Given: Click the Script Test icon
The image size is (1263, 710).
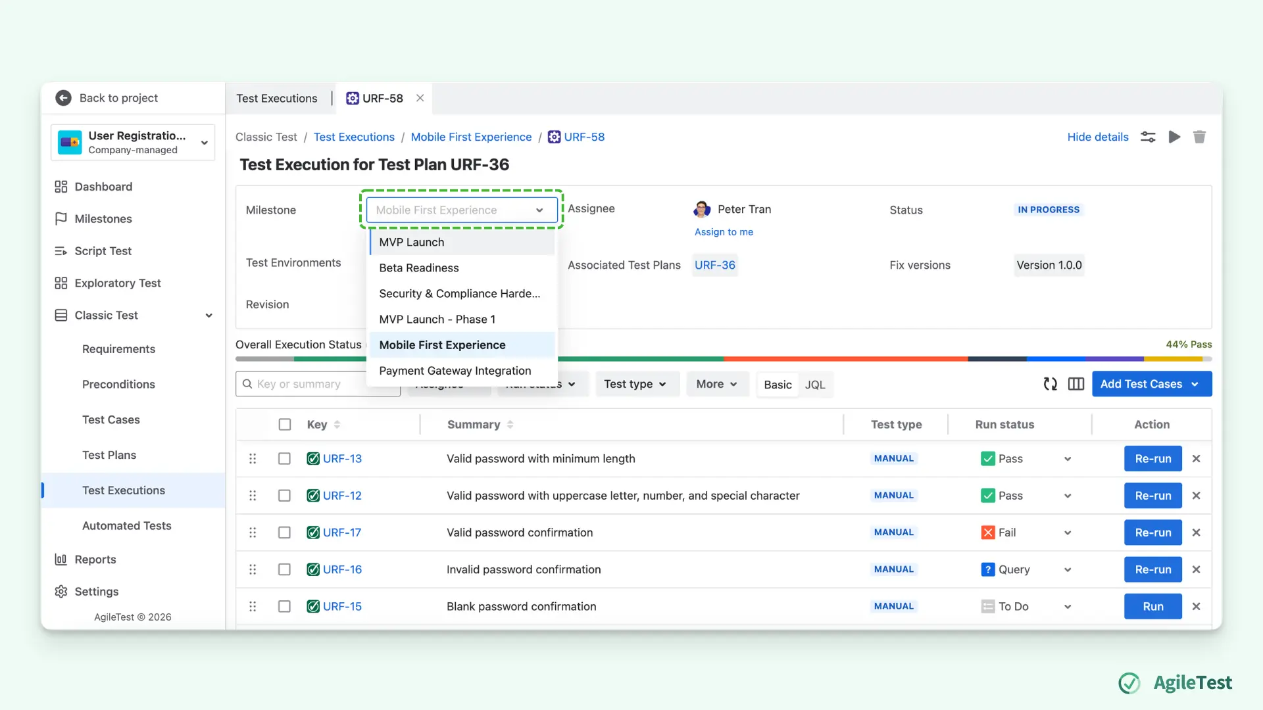Looking at the screenshot, I should (x=61, y=251).
